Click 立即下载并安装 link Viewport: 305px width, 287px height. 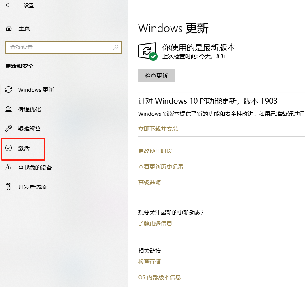click(158, 129)
